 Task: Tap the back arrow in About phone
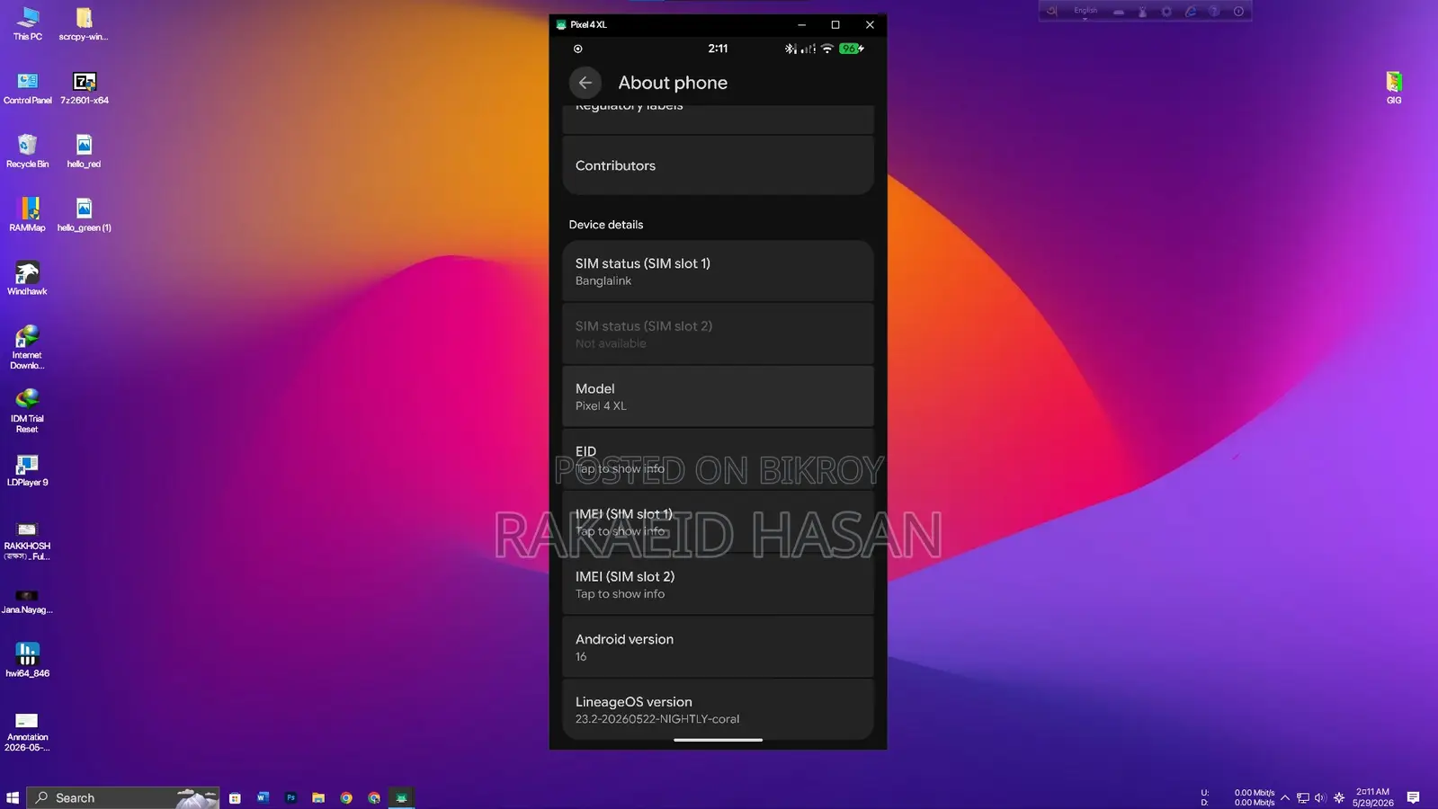point(585,83)
